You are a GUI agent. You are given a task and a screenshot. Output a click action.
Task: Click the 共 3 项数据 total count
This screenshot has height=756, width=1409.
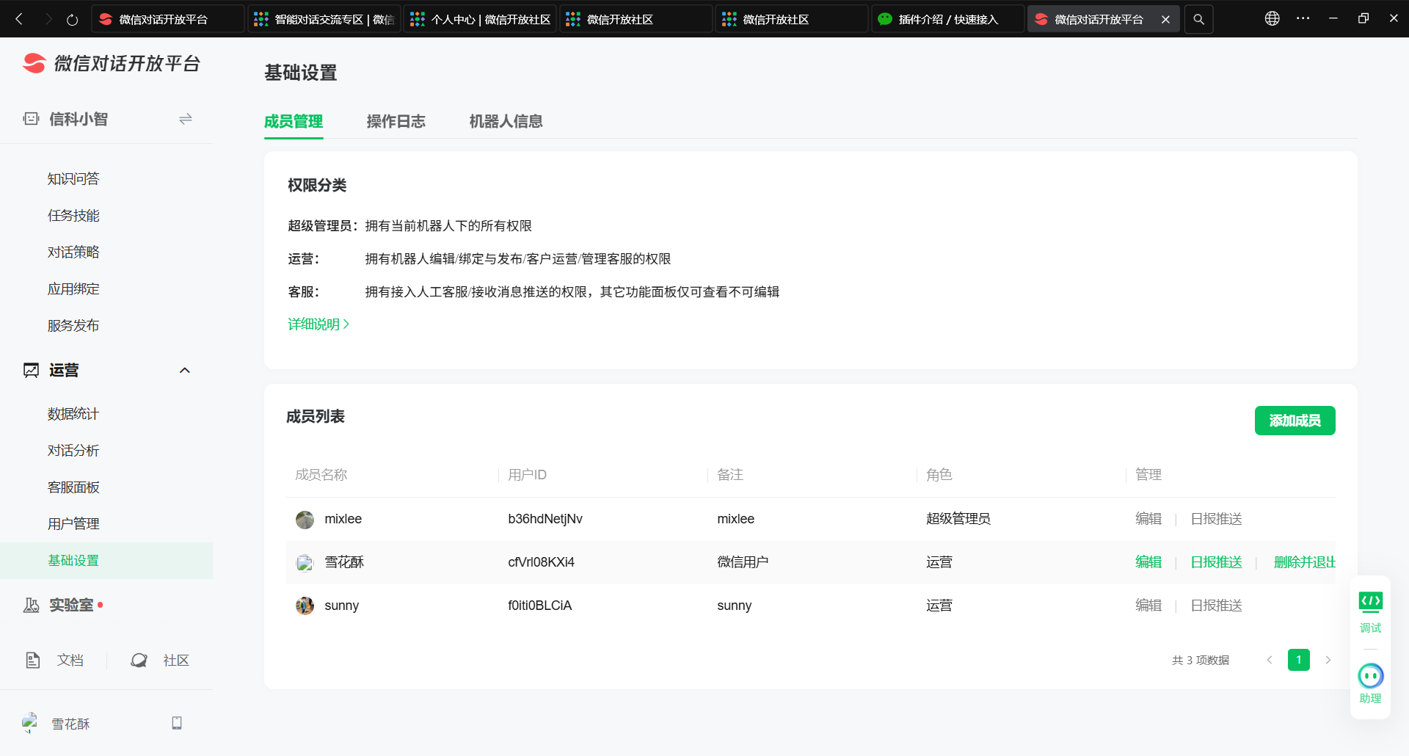tap(1201, 661)
